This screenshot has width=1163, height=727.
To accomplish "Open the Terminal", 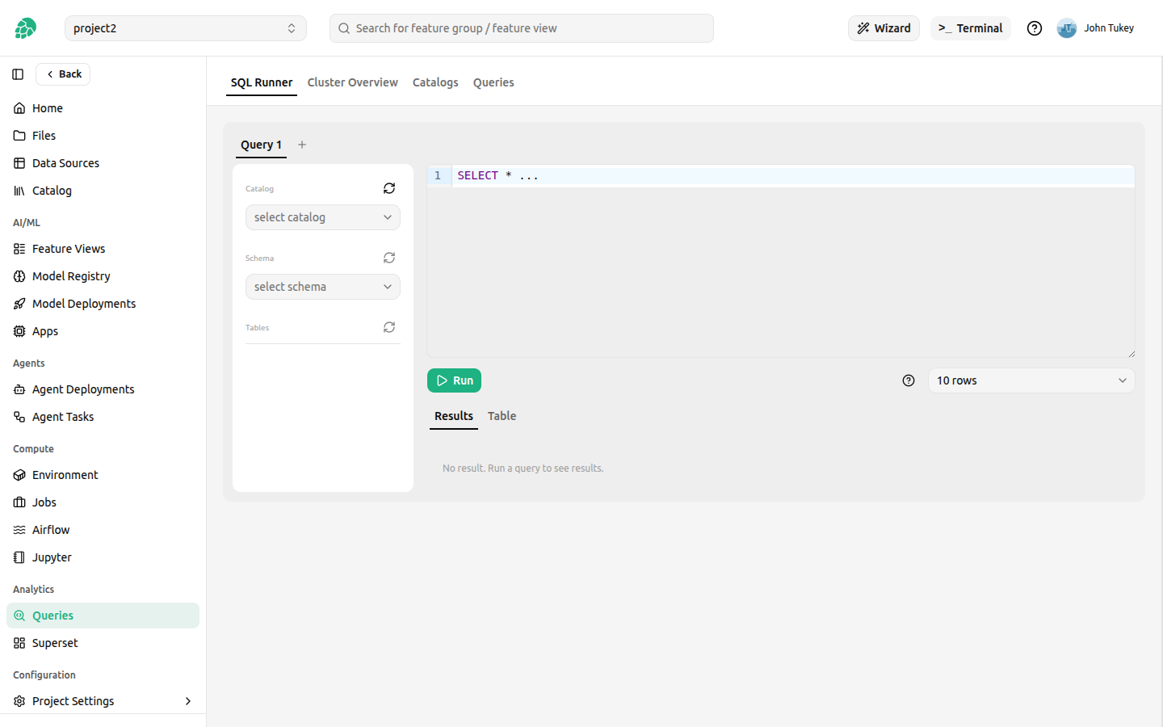I will coord(971,28).
